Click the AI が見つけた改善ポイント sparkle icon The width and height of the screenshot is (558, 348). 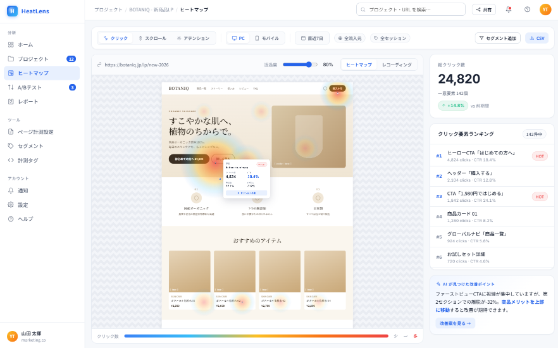[438, 284]
